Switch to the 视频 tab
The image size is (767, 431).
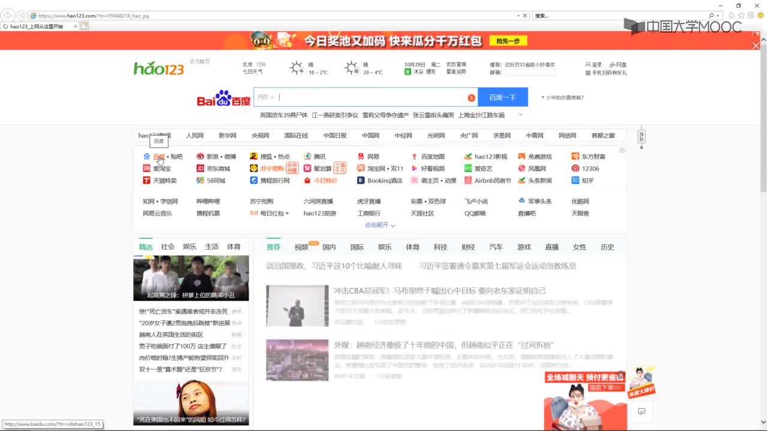(x=301, y=247)
